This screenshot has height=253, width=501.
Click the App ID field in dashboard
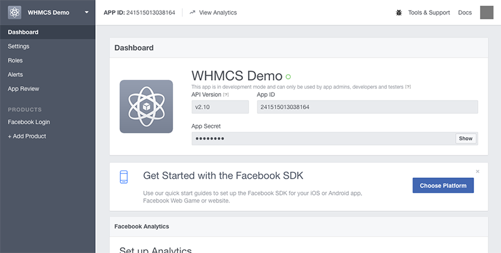coord(368,107)
